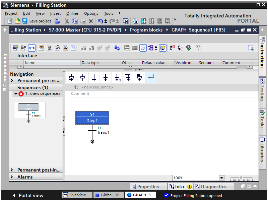
Task: Click the New project icon
Action: tap(10, 21)
